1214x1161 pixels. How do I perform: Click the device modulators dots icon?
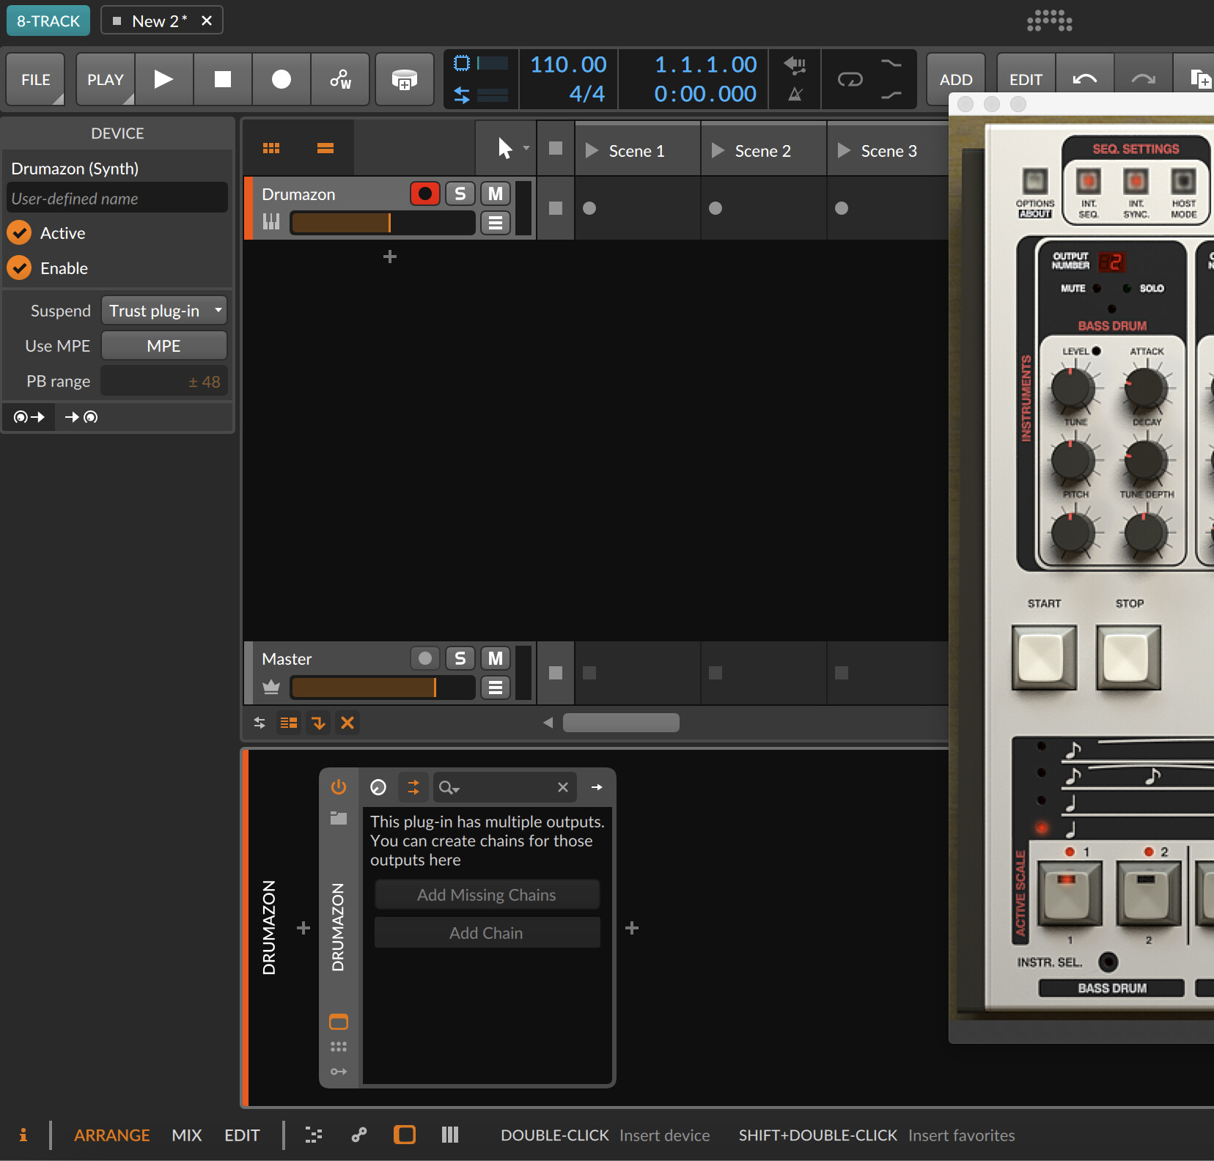tap(338, 1047)
